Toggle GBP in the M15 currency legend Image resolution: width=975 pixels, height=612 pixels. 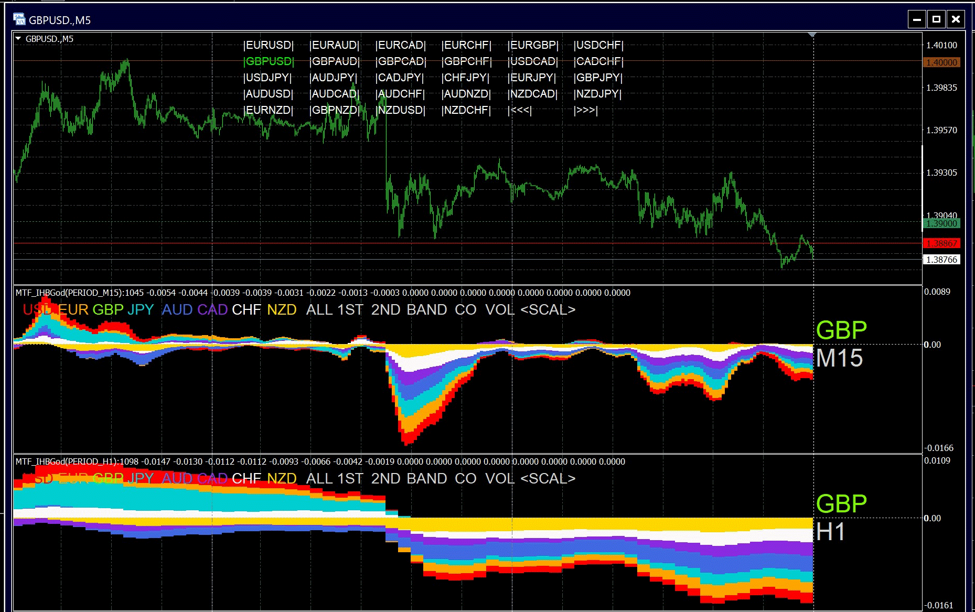tap(108, 310)
